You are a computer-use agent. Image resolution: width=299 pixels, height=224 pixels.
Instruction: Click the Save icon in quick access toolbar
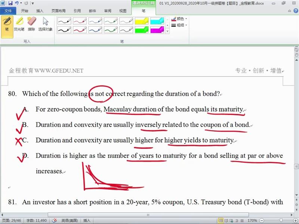click(x=10, y=3)
